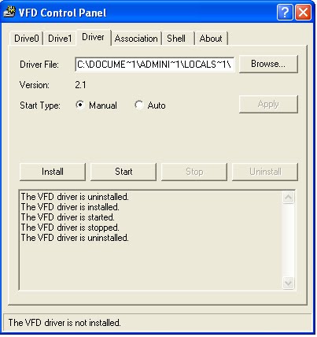The width and height of the screenshot is (317, 337).
Task: Click log line 'The VFD driver is installed.'
Action: (x=70, y=207)
